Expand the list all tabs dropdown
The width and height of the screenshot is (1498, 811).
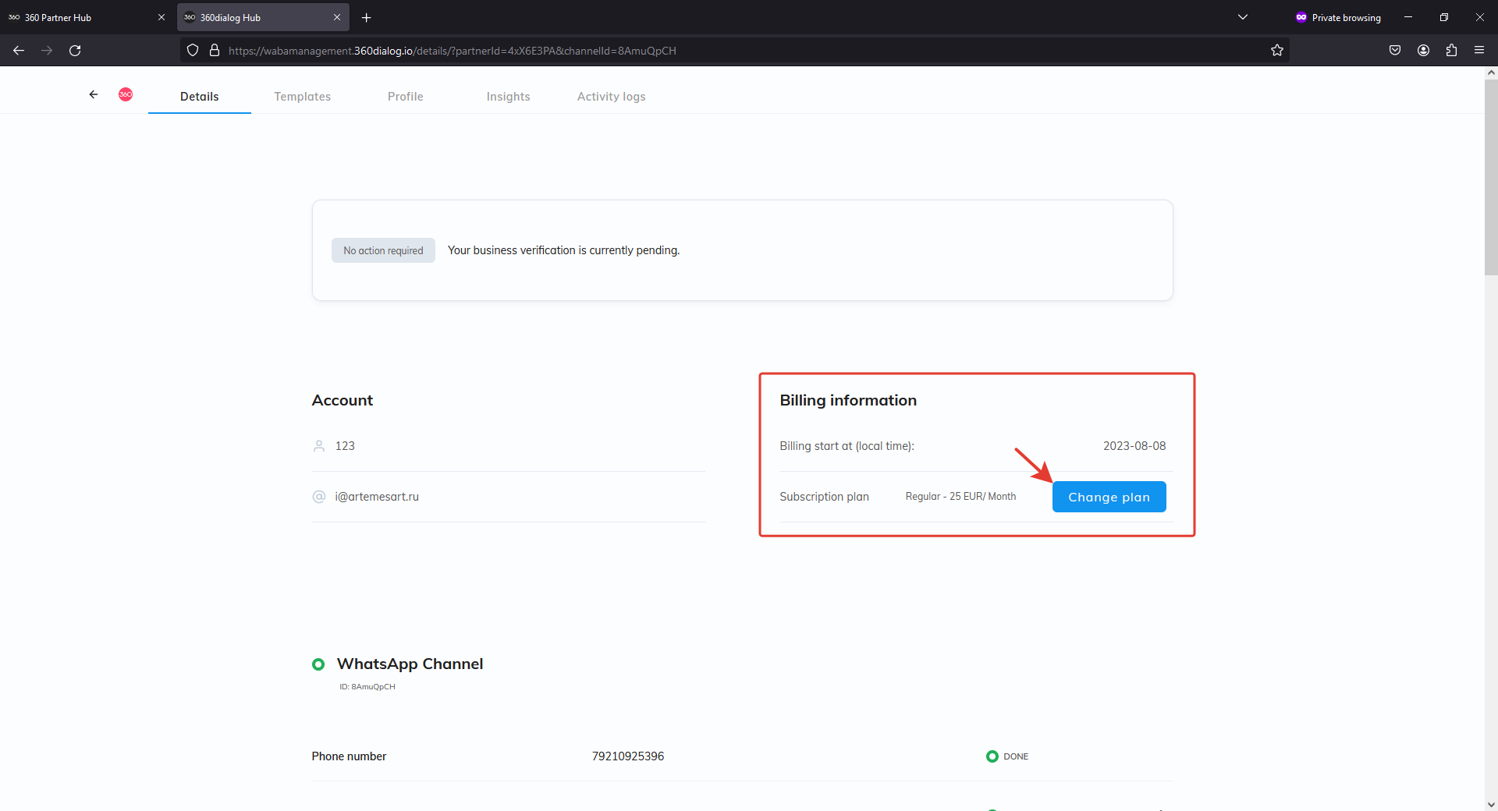[x=1243, y=17]
